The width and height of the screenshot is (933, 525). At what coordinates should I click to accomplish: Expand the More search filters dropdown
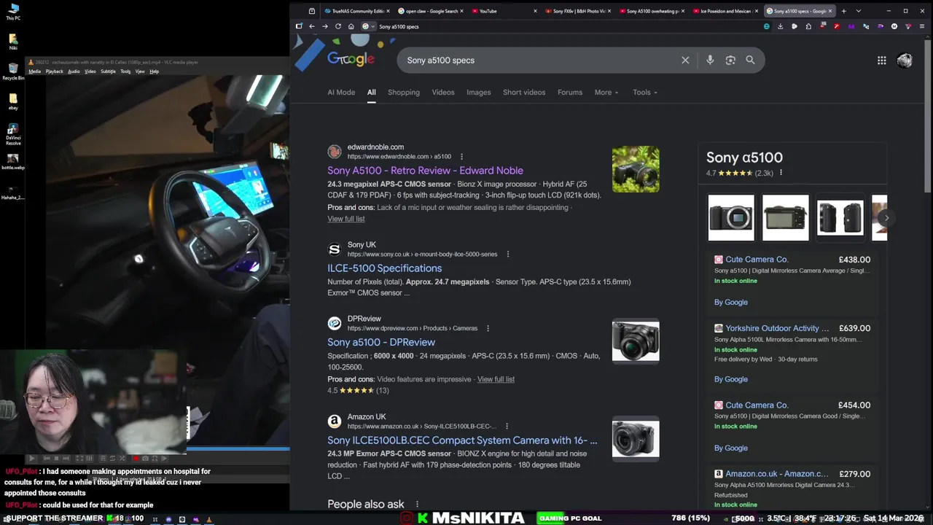606,93
